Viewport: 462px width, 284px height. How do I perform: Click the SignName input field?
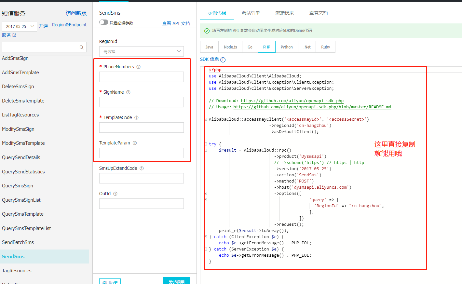142,102
